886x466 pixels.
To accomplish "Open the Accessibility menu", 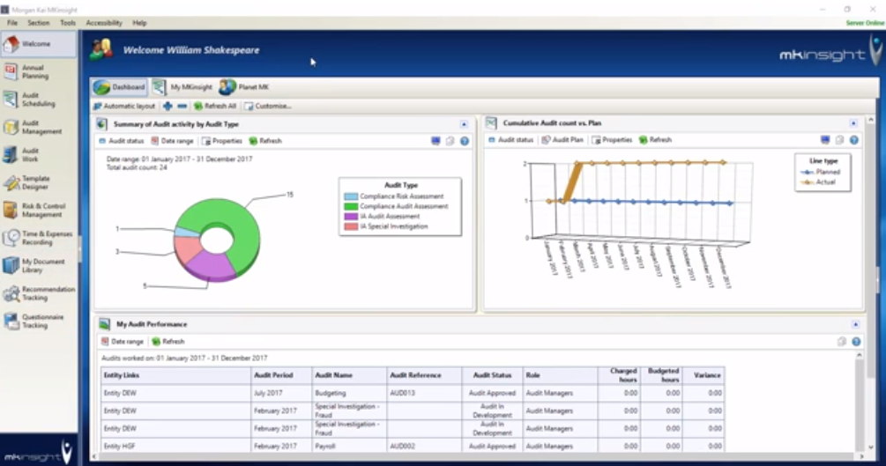I will (104, 23).
